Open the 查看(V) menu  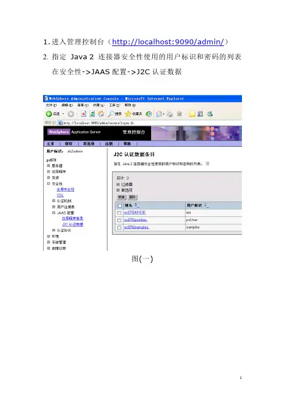[x=83, y=105]
